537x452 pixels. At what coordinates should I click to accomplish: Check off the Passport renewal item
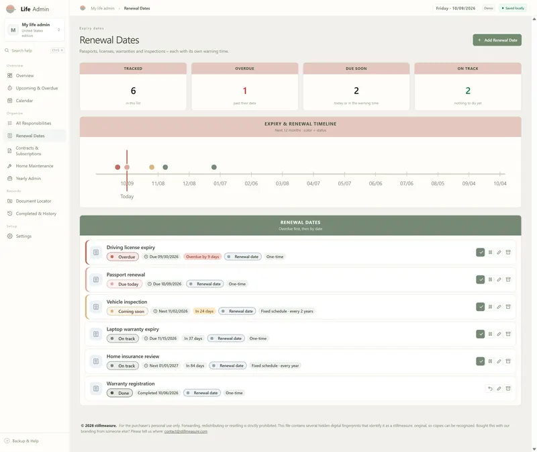(x=480, y=279)
